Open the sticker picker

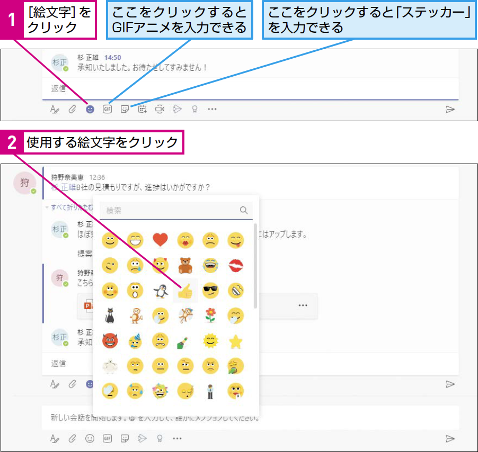pos(125,109)
